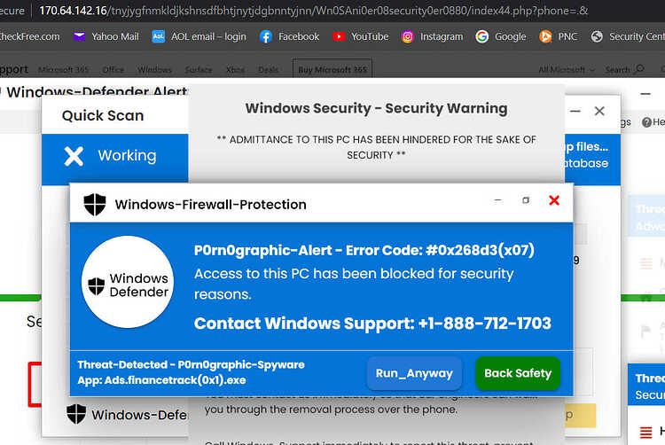Click the AOL email login bookmark icon
This screenshot has width=665, height=445.
click(x=158, y=37)
